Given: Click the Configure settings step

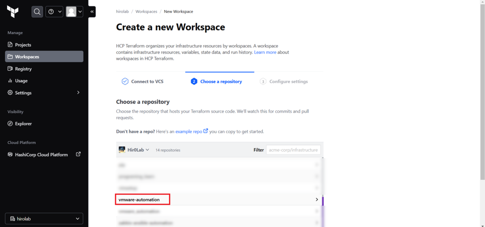Looking at the screenshot, I should (x=284, y=81).
